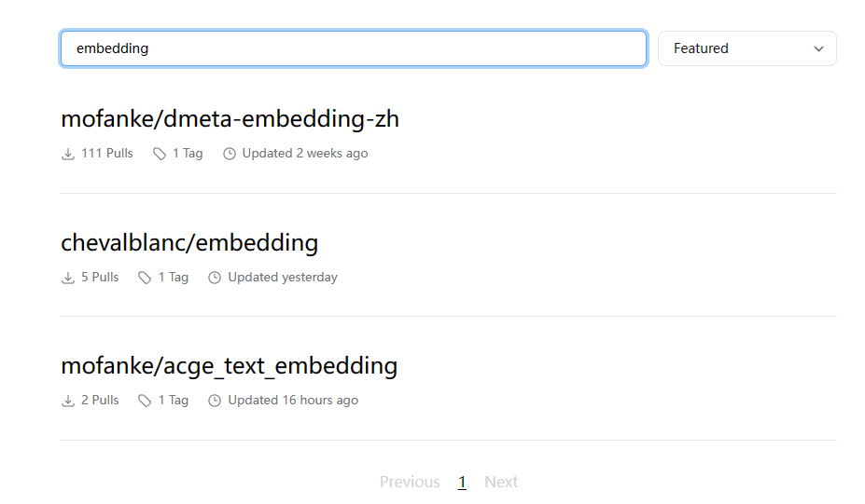The height and width of the screenshot is (504, 865).
Task: Click the 111 Pulls count text
Action: (107, 153)
